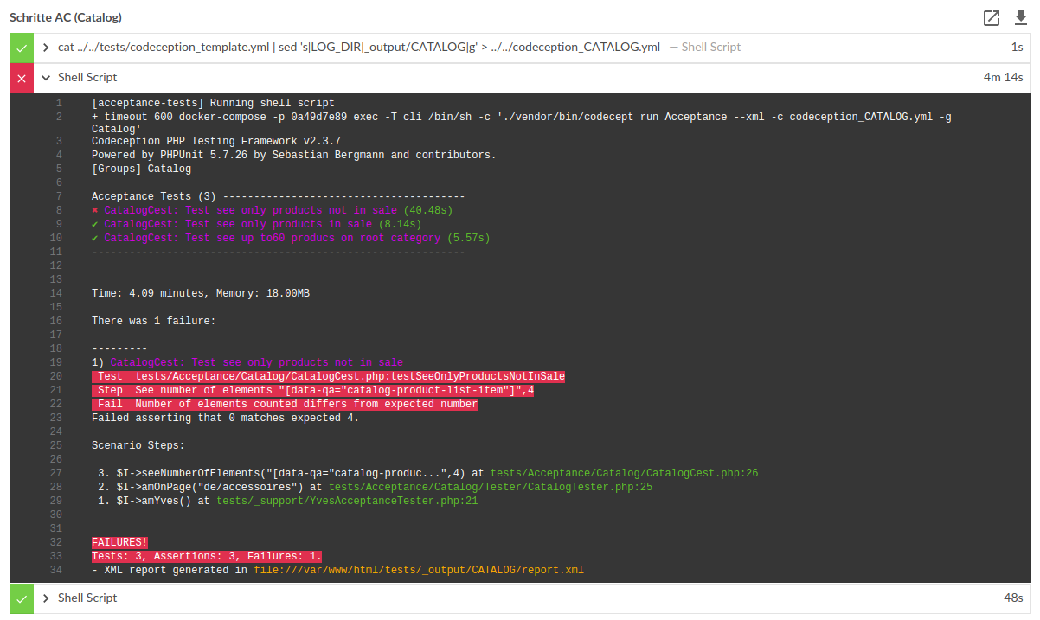Click green success checkmark on cat command step
The image size is (1040, 620).
[22, 48]
